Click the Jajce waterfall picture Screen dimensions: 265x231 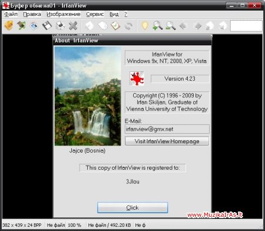(x=88, y=96)
